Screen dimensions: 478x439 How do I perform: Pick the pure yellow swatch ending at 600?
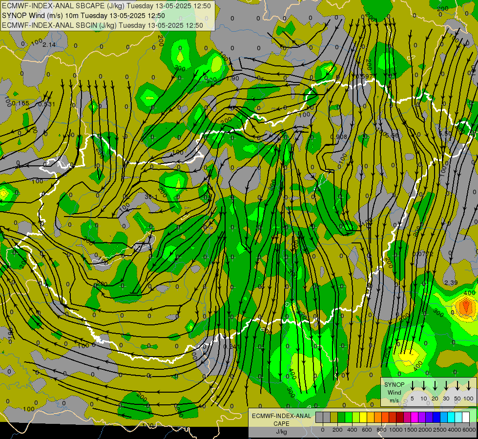(363, 417)
